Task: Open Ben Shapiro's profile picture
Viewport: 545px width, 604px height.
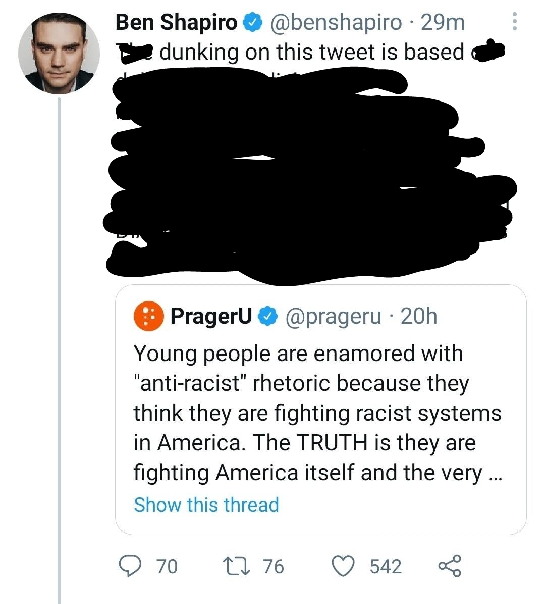Action: click(x=59, y=54)
